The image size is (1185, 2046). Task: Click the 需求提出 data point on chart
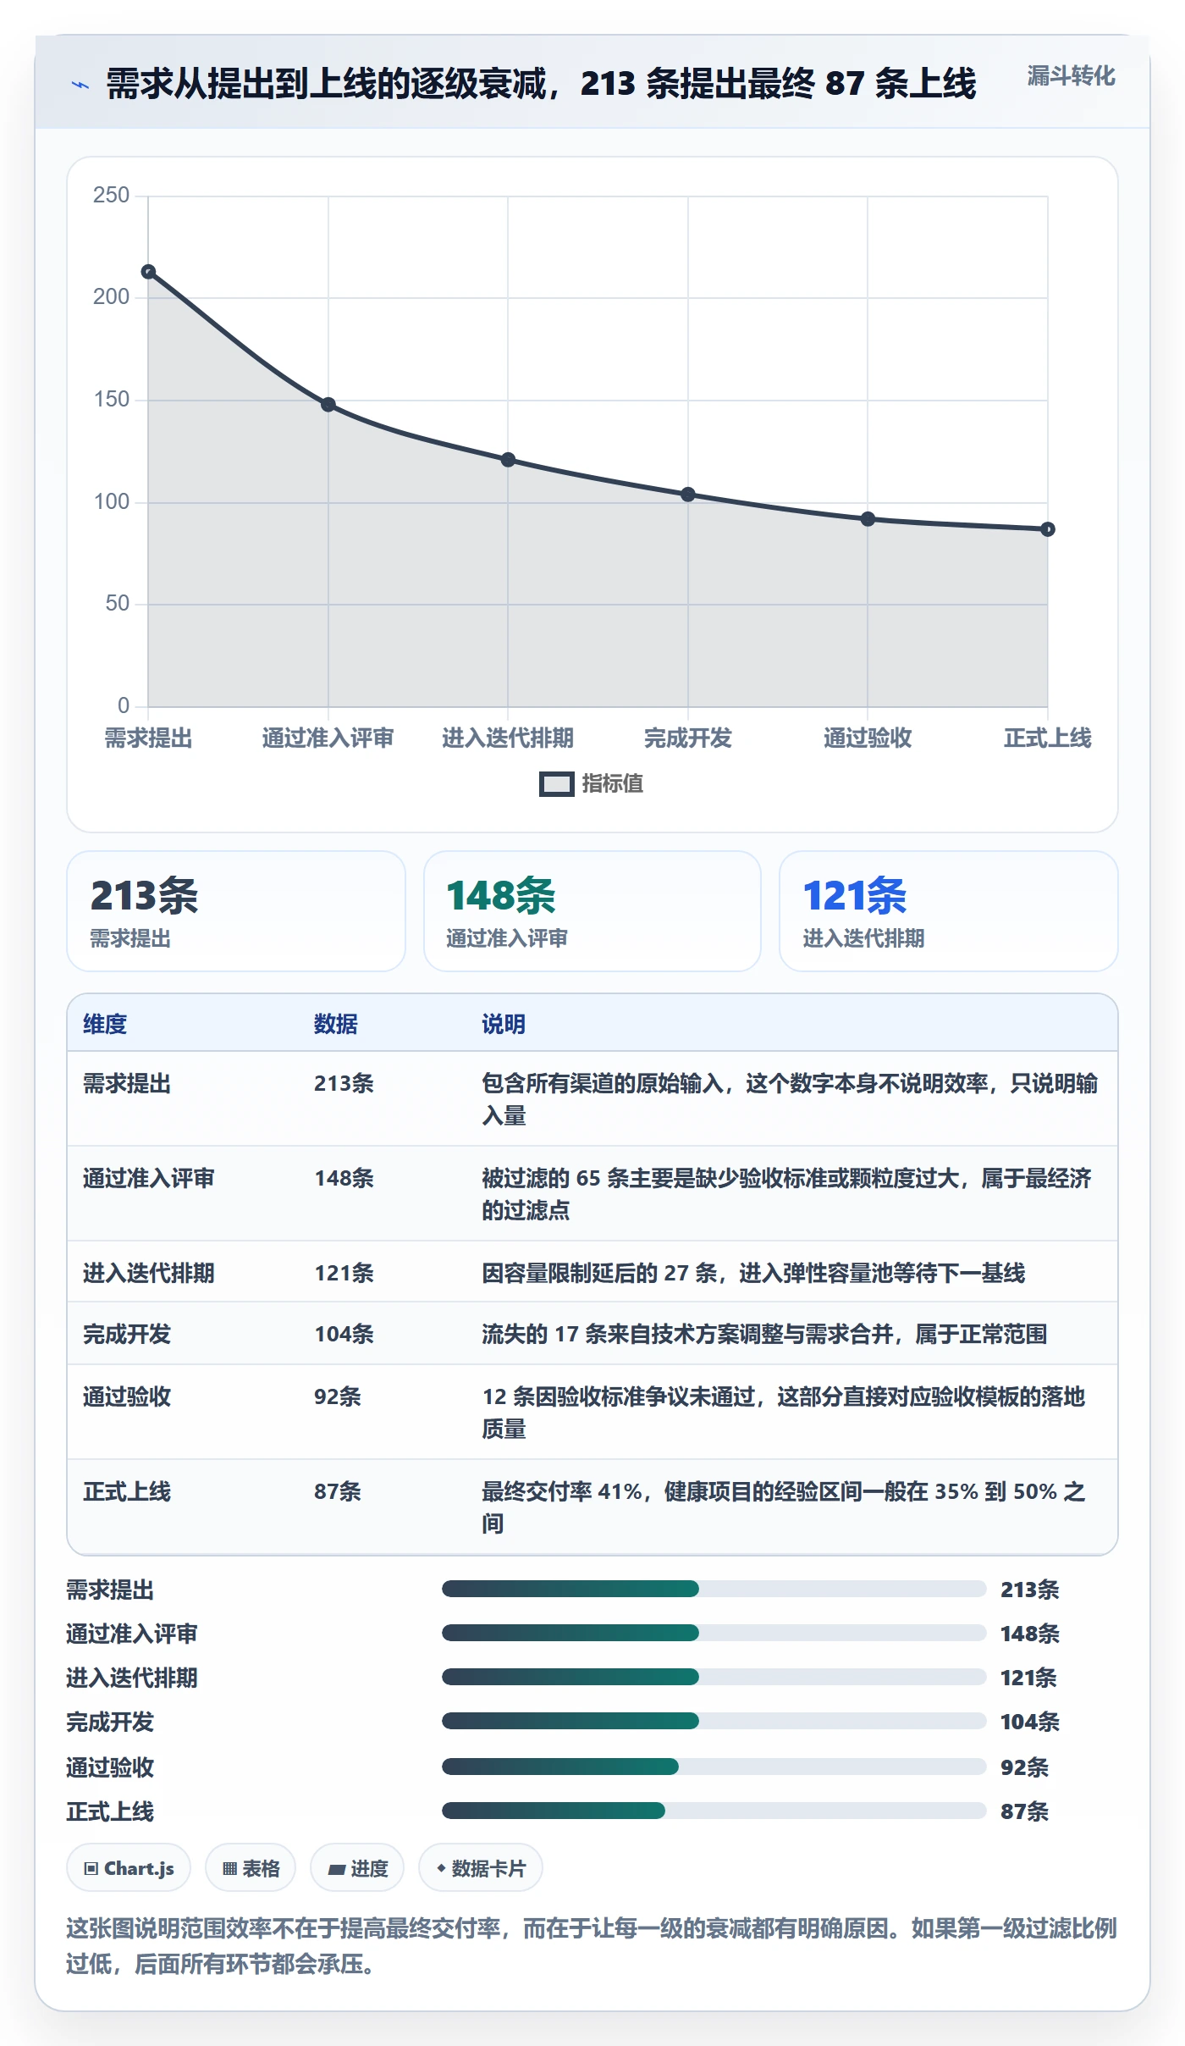(x=149, y=272)
